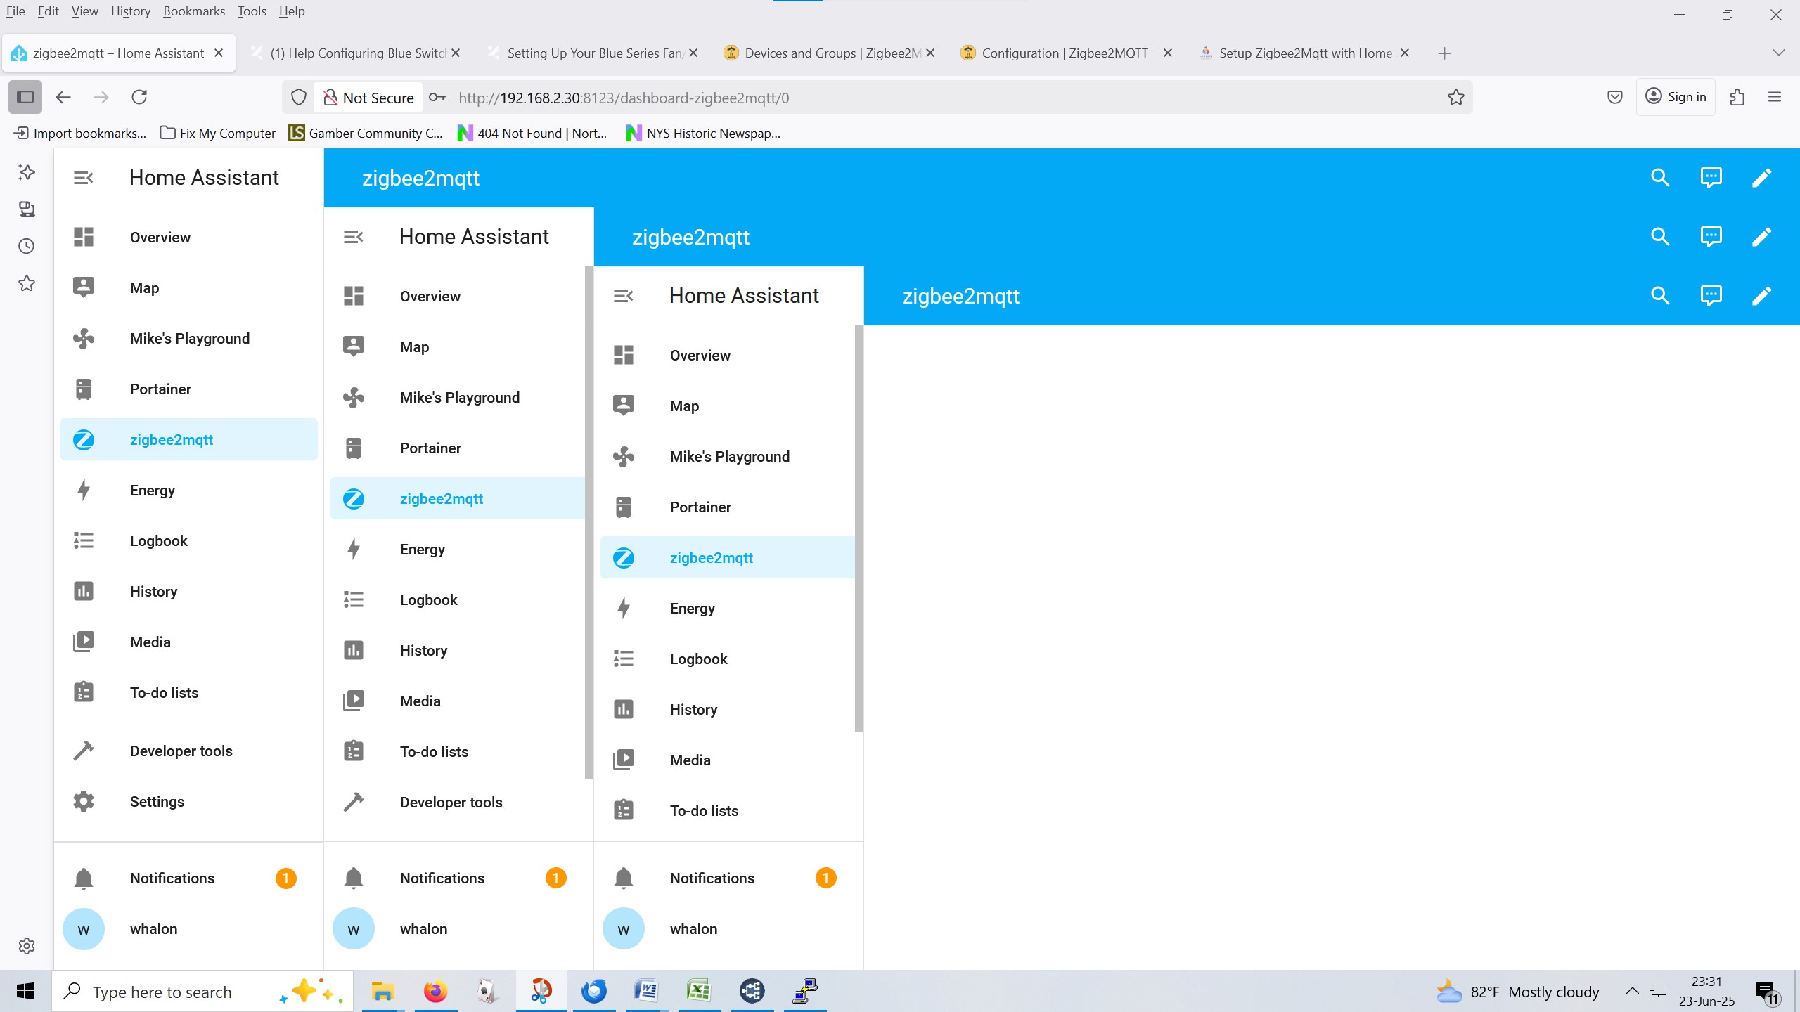Open Portainer in second nested sidebar
The width and height of the screenshot is (1800, 1012).
[x=457, y=448]
